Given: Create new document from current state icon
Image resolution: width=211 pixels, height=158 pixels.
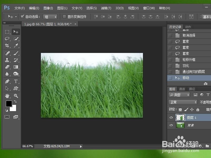Looking at the screenshot, I should (x=205, y=84).
